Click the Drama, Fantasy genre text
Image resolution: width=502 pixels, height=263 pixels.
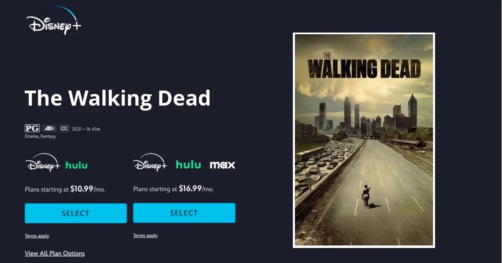40,137
